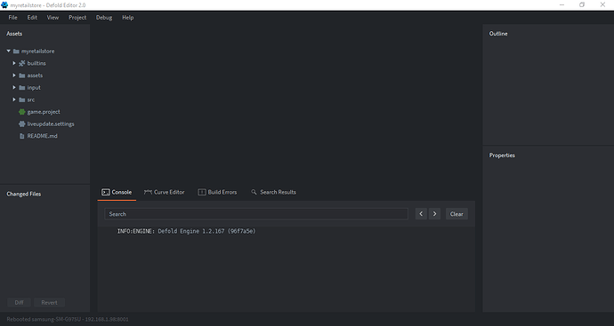
Task: Clear the console output
Action: click(456, 214)
